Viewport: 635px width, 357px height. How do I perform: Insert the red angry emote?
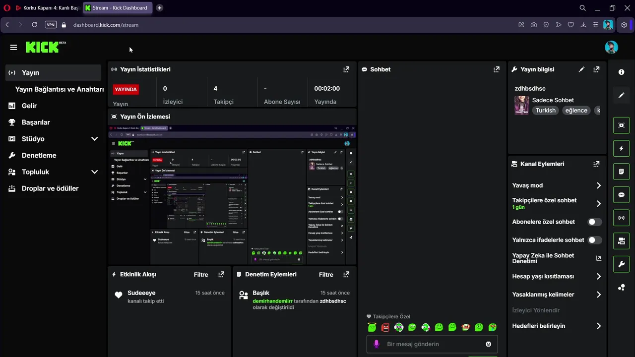click(385, 327)
